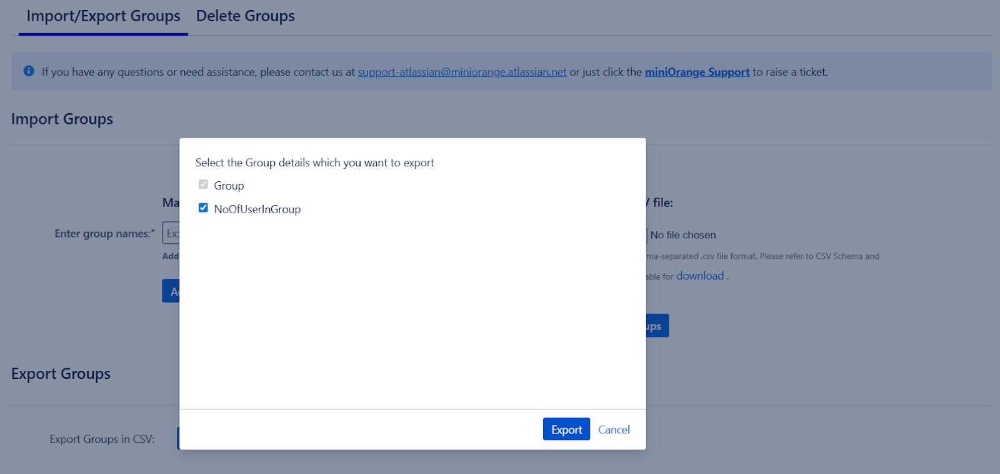Click the Import Groups section heading
This screenshot has width=1000, height=474.
coord(62,119)
